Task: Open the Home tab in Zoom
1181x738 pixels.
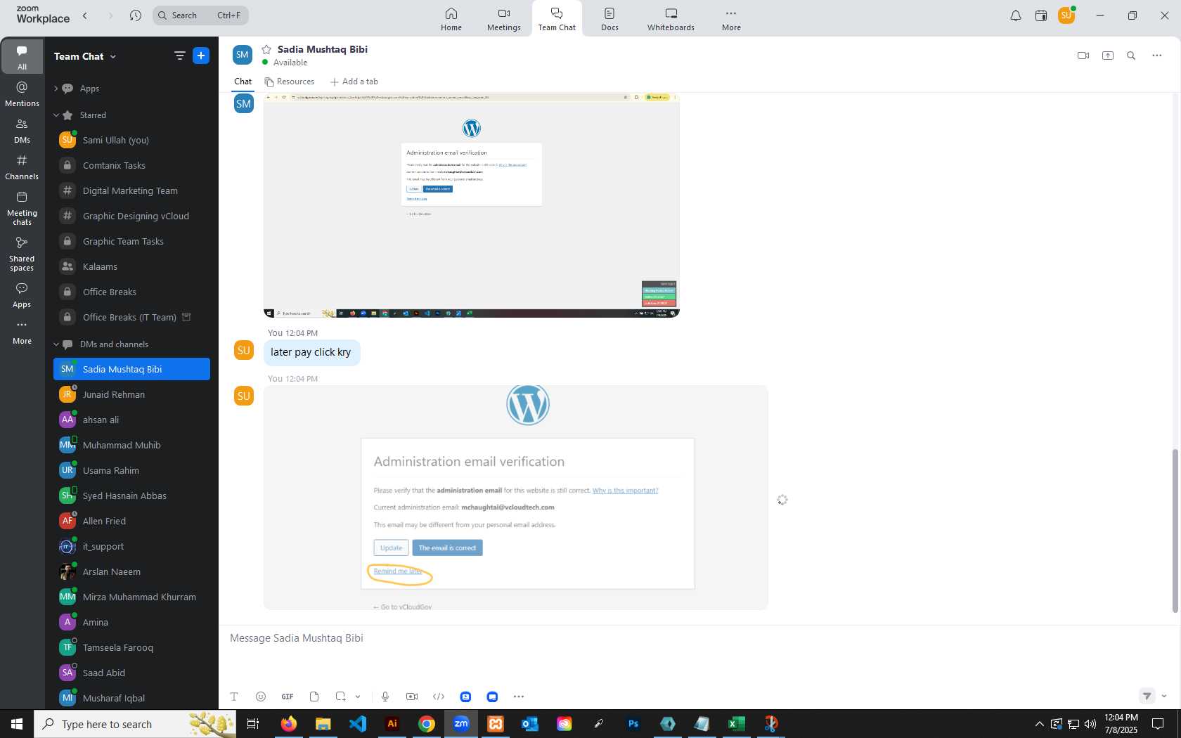Action: (451, 19)
